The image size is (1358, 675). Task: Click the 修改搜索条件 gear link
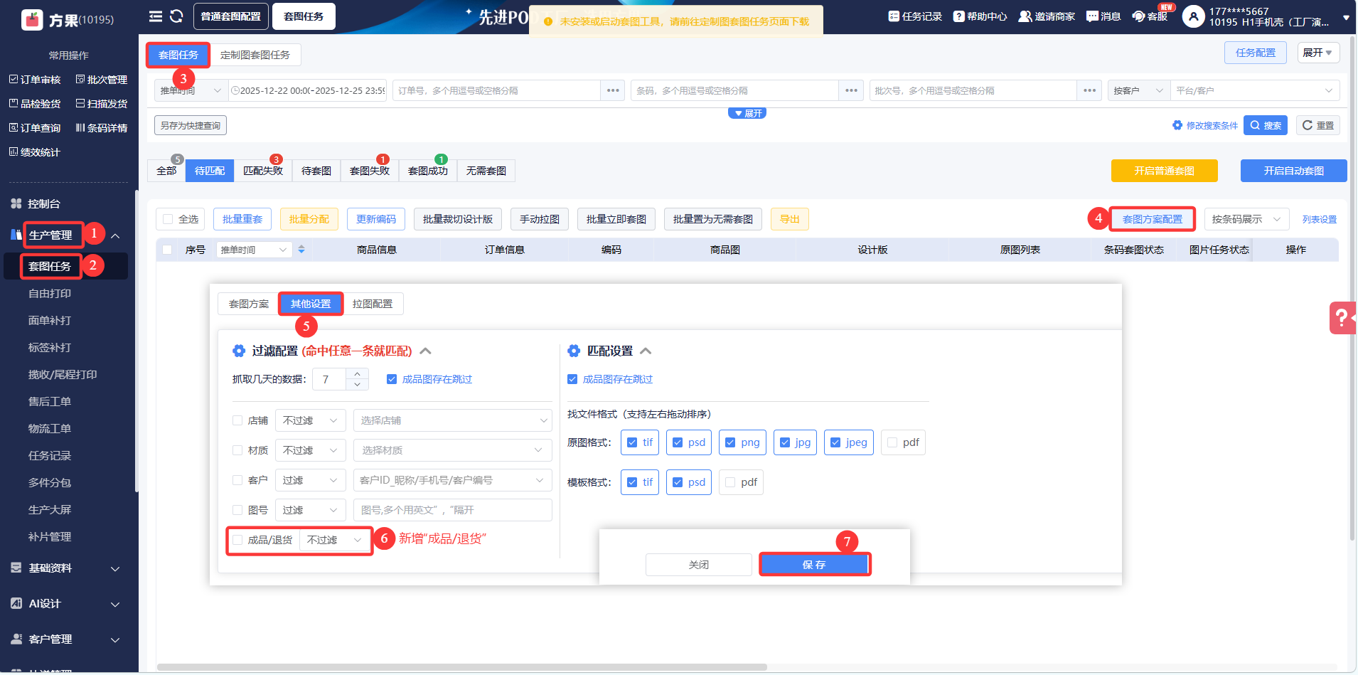pos(1205,126)
